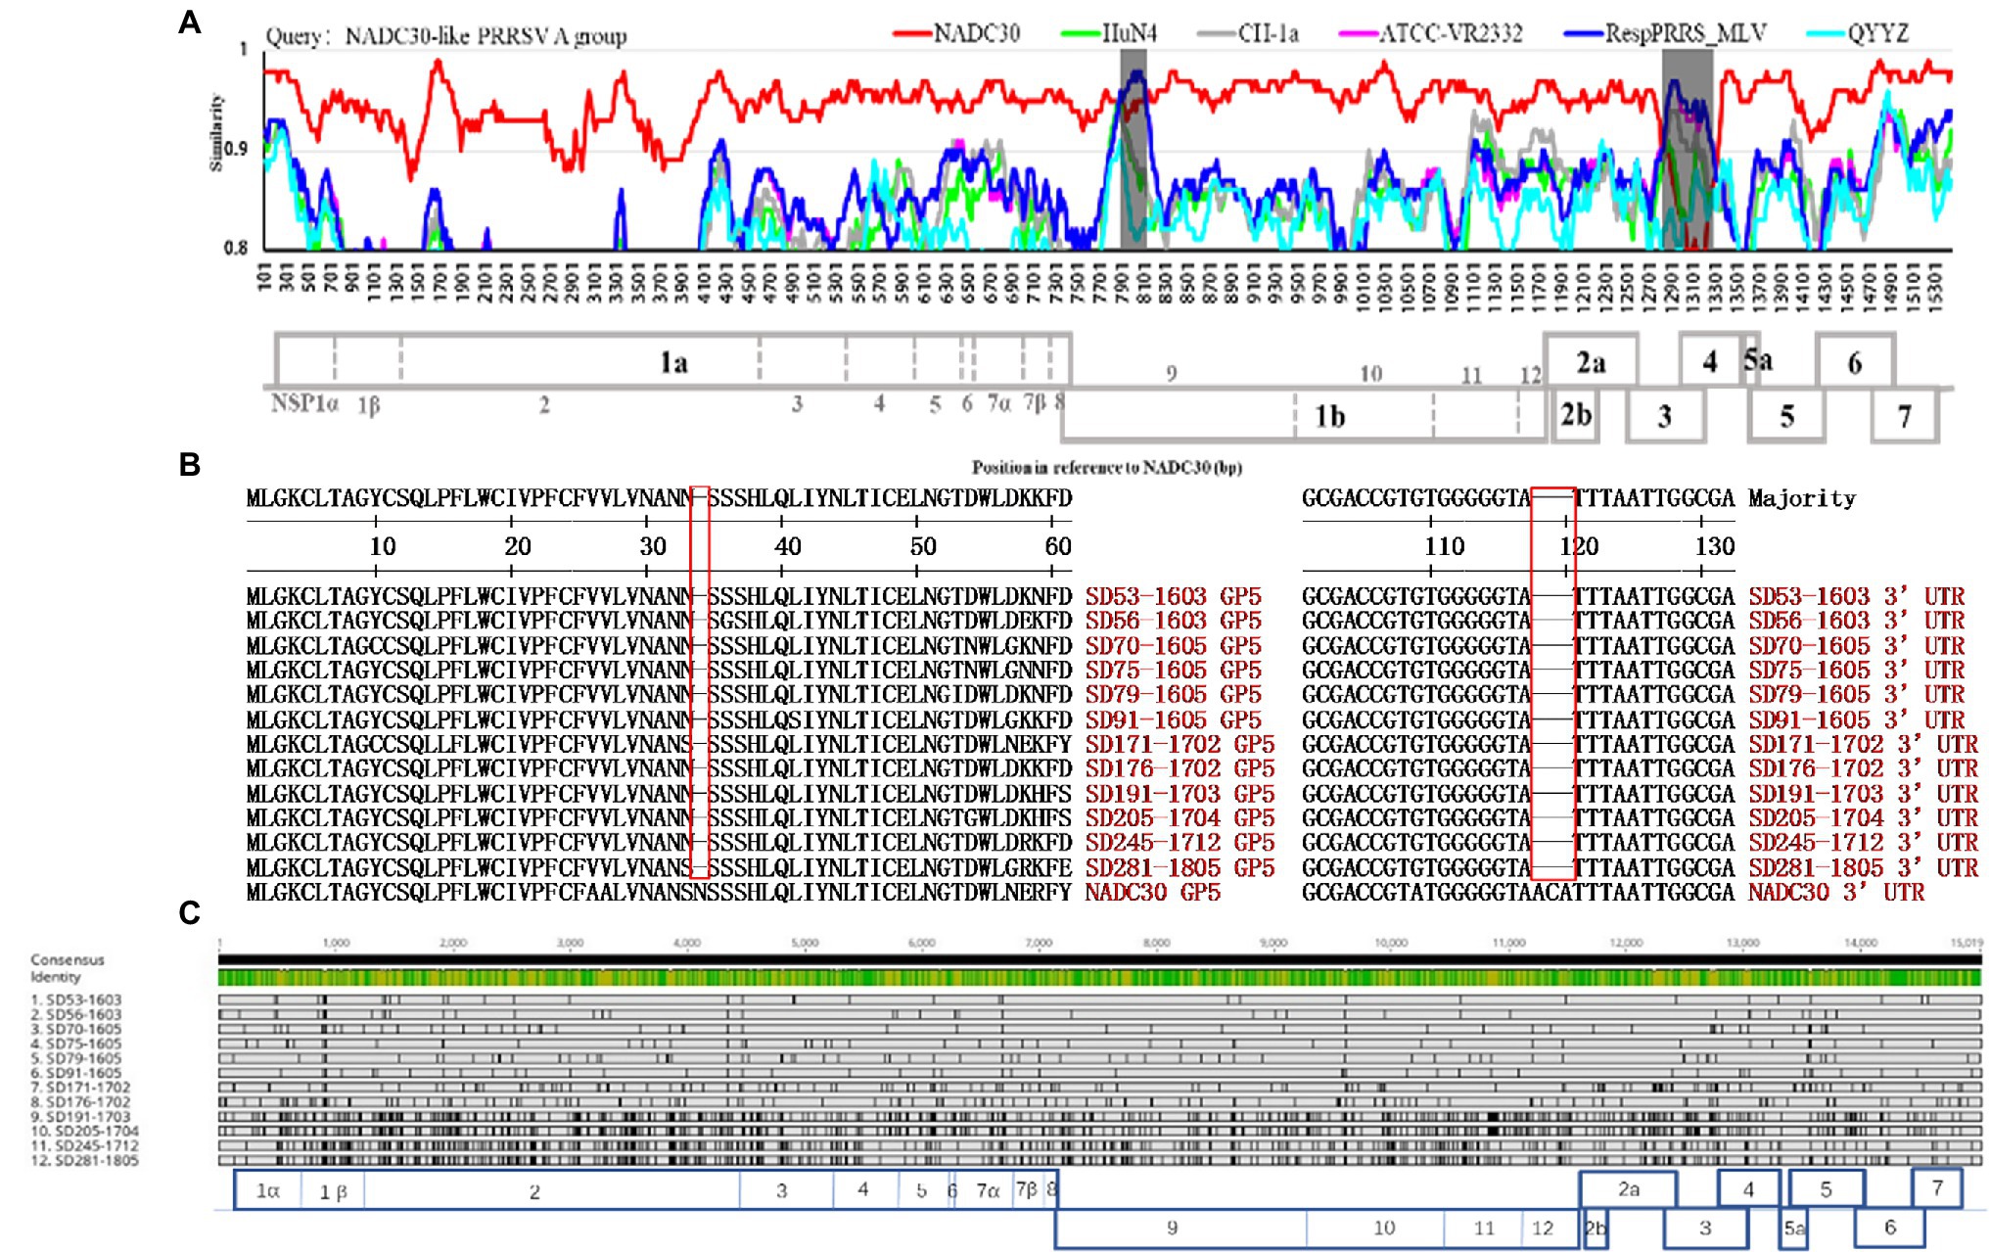The height and width of the screenshot is (1252, 1990).
Task: Click the cyan QYYZ legend line
Action: click(1826, 34)
